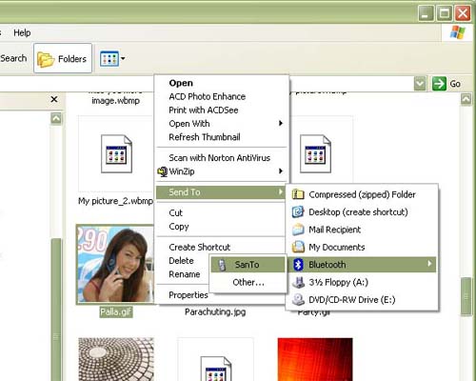Click the file icon right of the context menu

[315, 153]
